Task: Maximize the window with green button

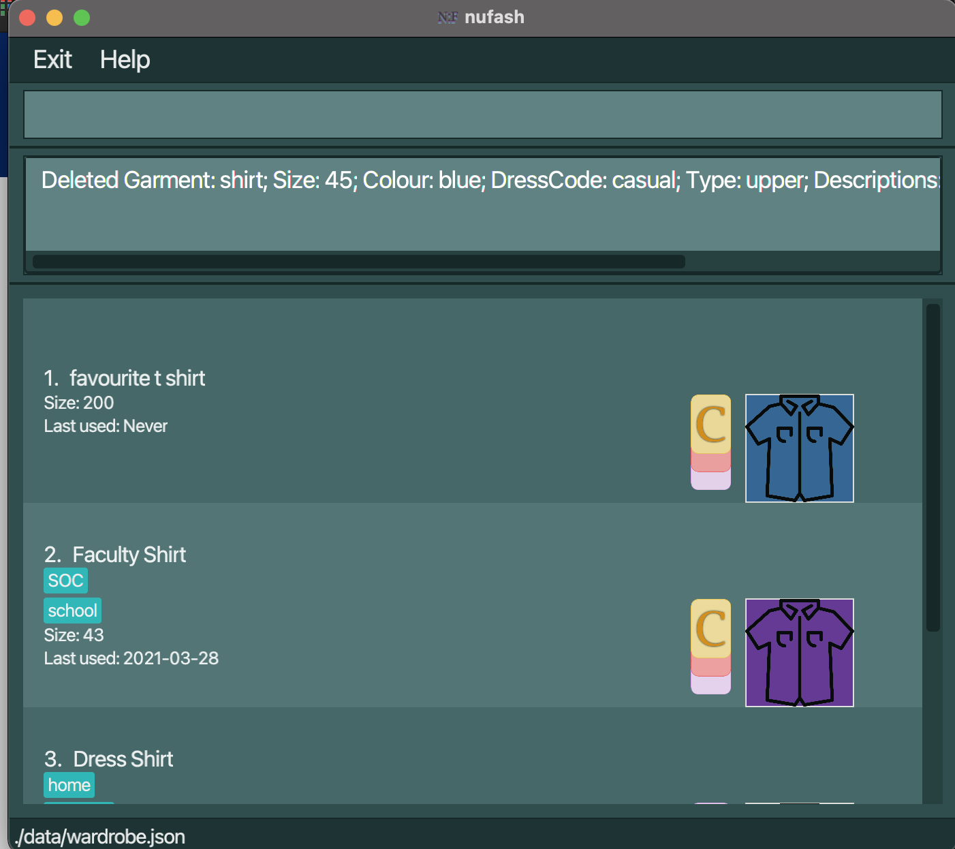Action: coord(82,18)
